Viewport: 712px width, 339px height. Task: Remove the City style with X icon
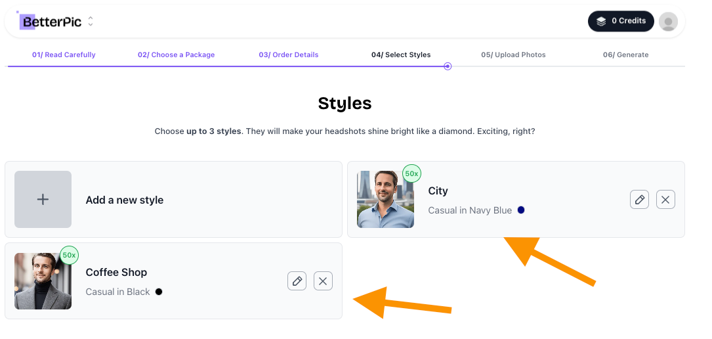tap(665, 200)
